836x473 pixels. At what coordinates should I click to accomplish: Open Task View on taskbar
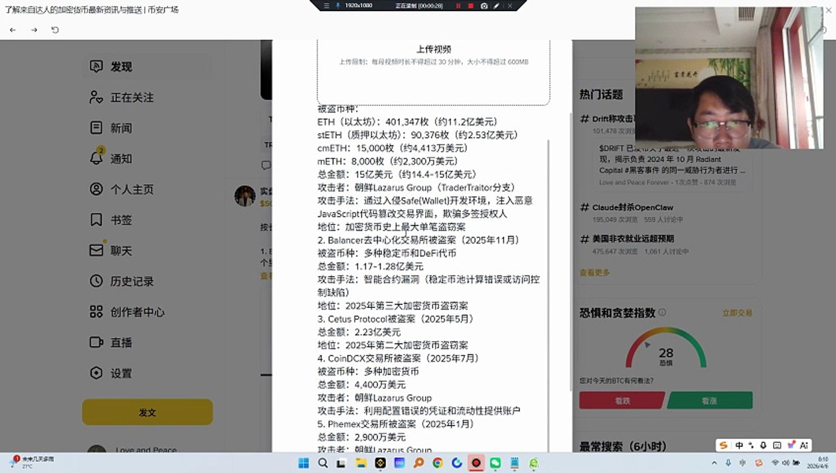tap(342, 463)
